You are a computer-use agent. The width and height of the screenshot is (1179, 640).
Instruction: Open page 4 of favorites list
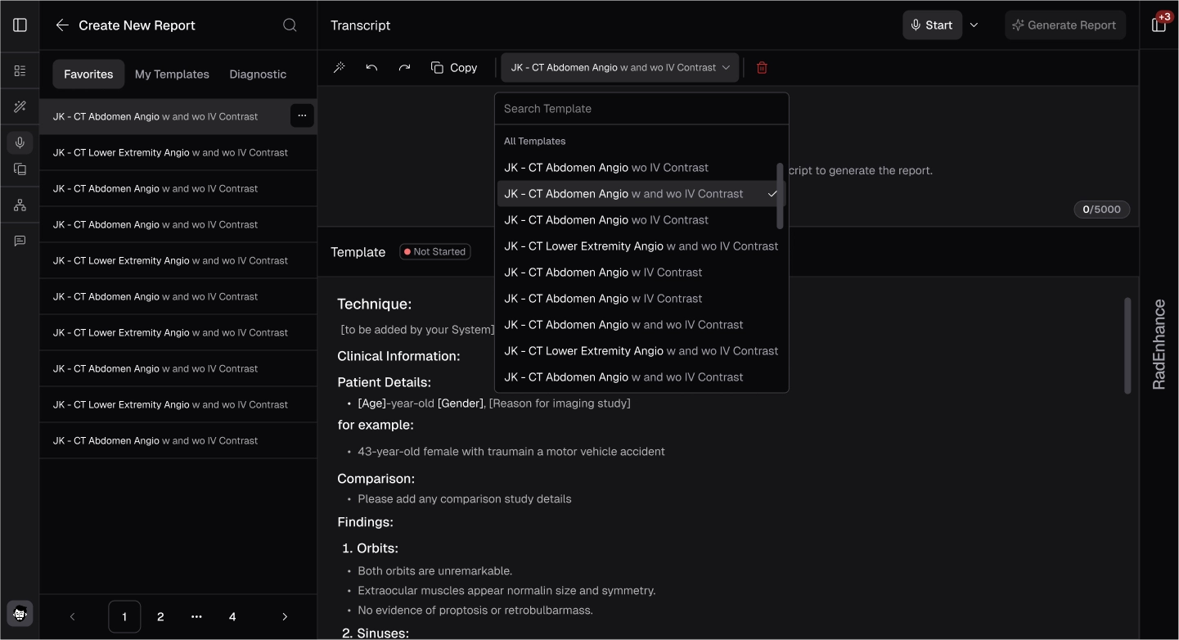click(x=232, y=617)
